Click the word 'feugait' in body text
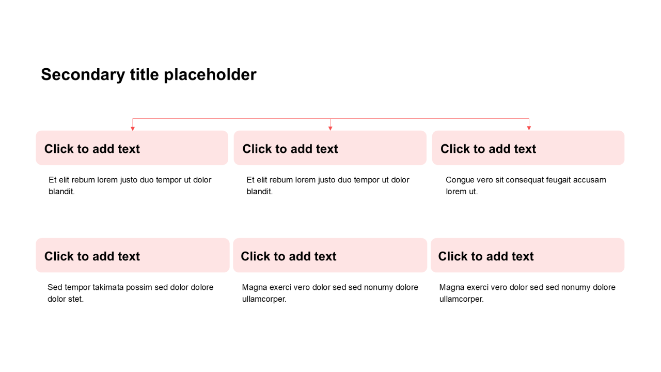The height and width of the screenshot is (372, 661). (x=562, y=180)
